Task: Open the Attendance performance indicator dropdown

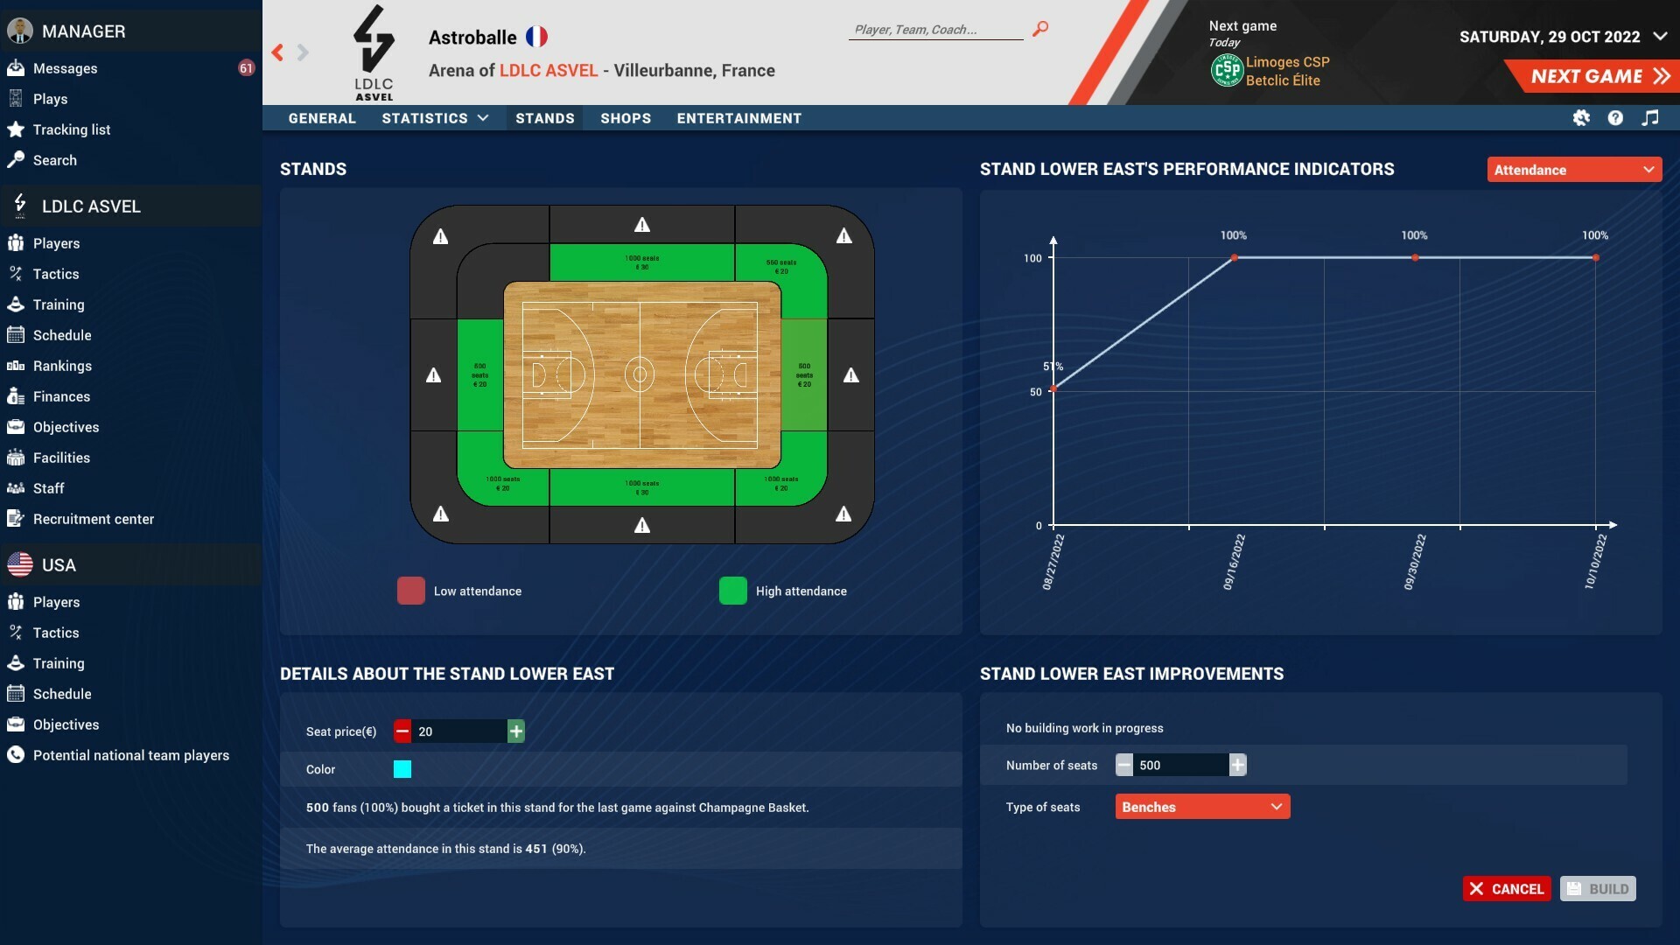Action: pos(1574,170)
